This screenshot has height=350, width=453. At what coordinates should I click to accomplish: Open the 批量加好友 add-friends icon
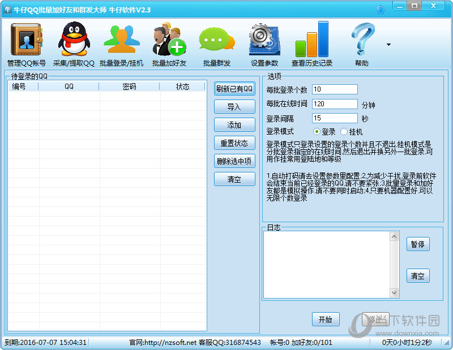169,39
